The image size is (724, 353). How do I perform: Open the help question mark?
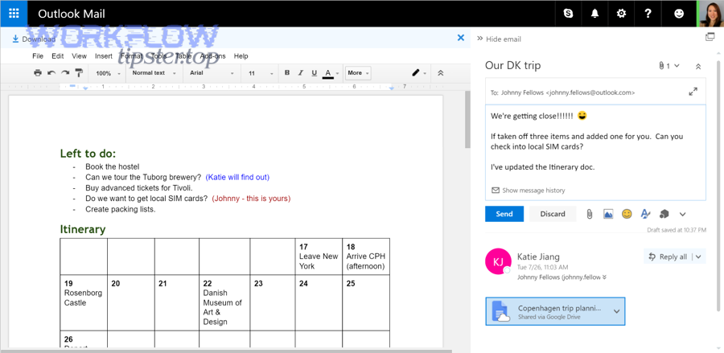pos(648,14)
